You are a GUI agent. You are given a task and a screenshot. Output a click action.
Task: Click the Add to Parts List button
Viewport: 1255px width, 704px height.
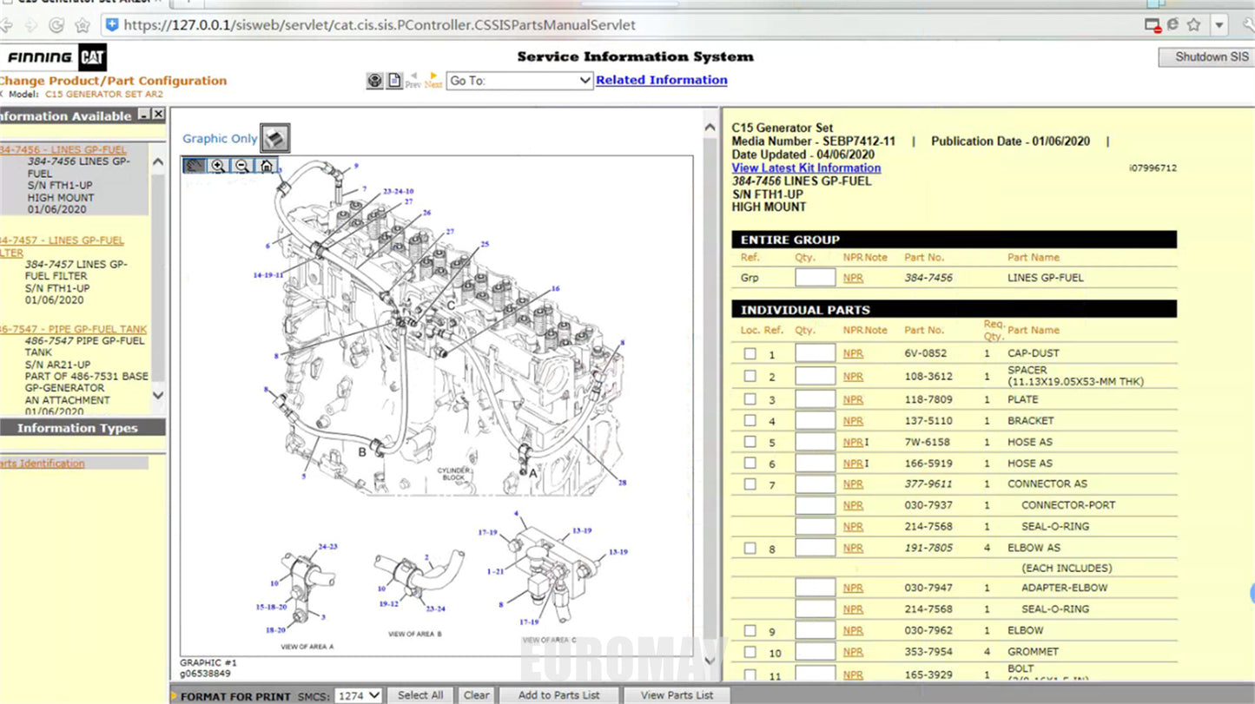click(x=559, y=695)
